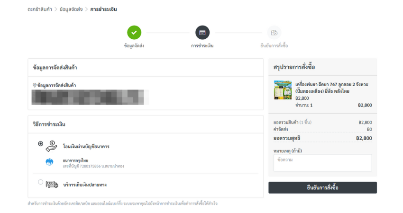Click the location pin icon beside shipping info
This screenshot has width=403, height=213.
click(35, 85)
